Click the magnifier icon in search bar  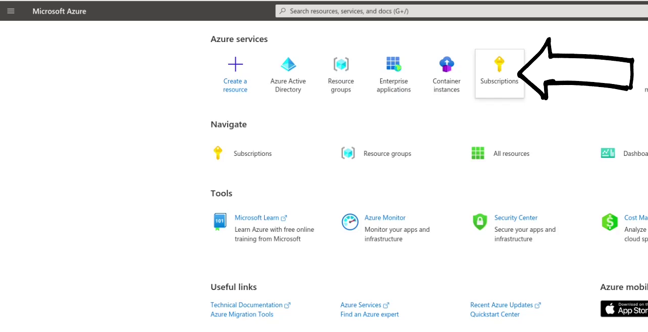(x=283, y=11)
